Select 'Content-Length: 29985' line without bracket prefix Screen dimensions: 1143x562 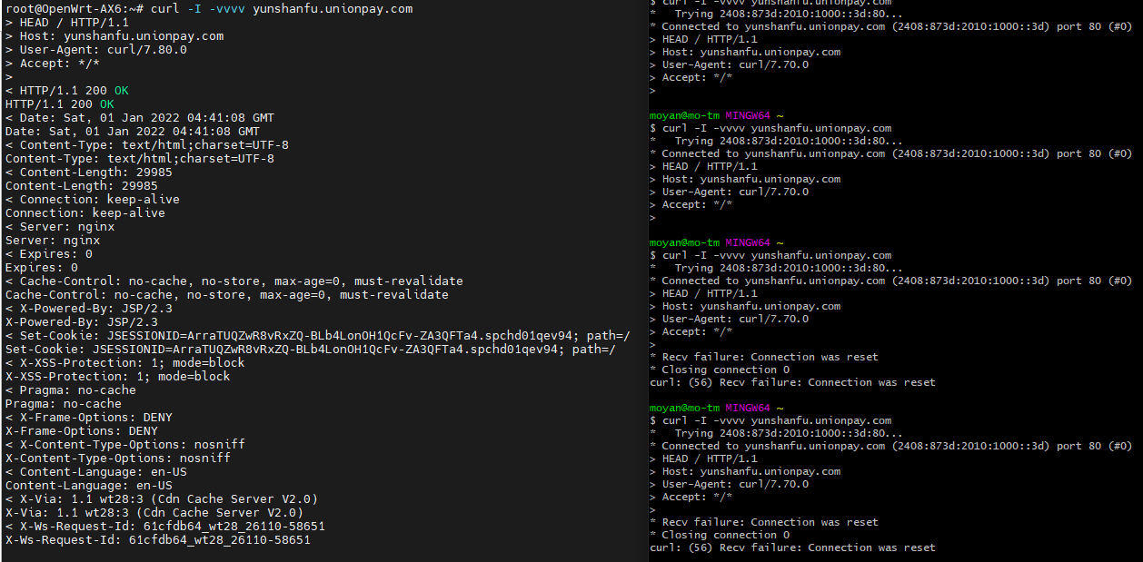point(81,186)
